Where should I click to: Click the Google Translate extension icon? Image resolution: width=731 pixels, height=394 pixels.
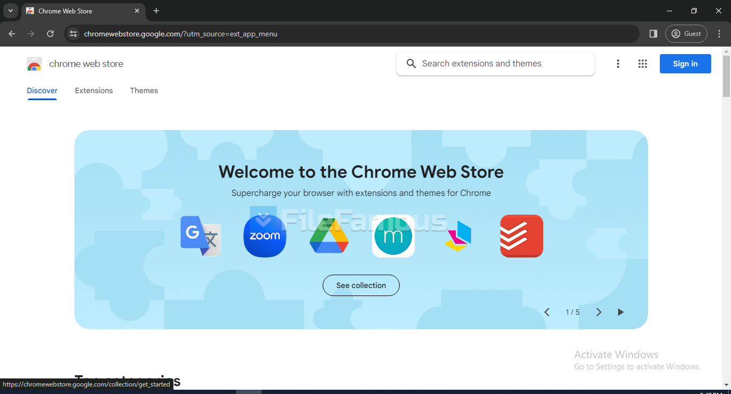(x=201, y=236)
